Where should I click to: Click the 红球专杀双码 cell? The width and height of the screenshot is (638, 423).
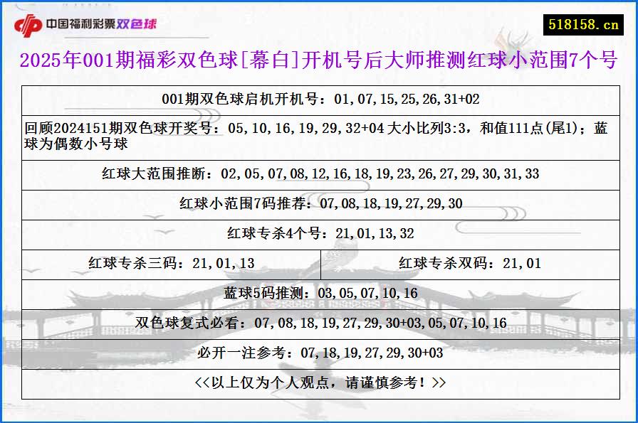tap(469, 263)
